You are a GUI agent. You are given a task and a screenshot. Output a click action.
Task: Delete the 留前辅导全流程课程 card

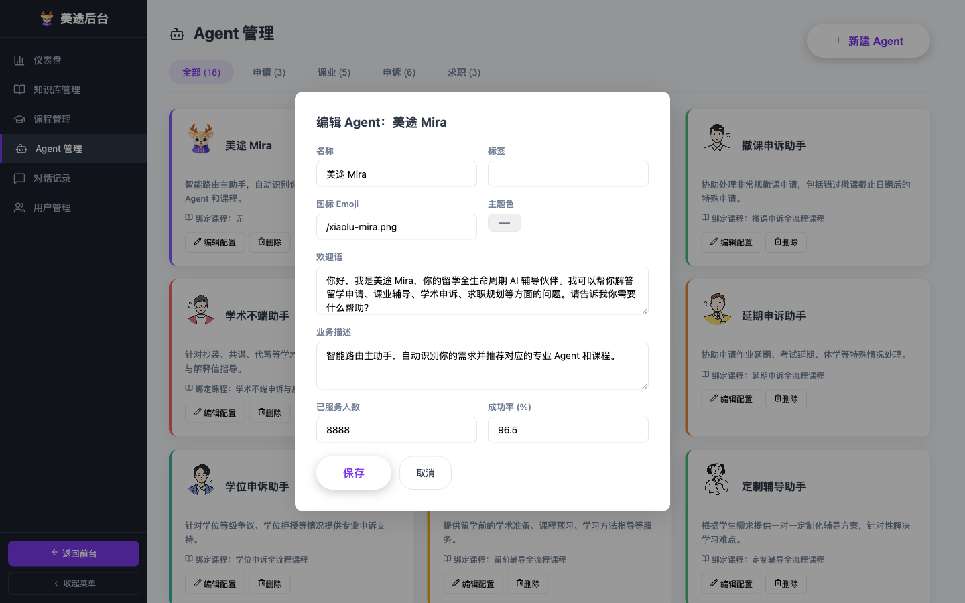coord(528,584)
